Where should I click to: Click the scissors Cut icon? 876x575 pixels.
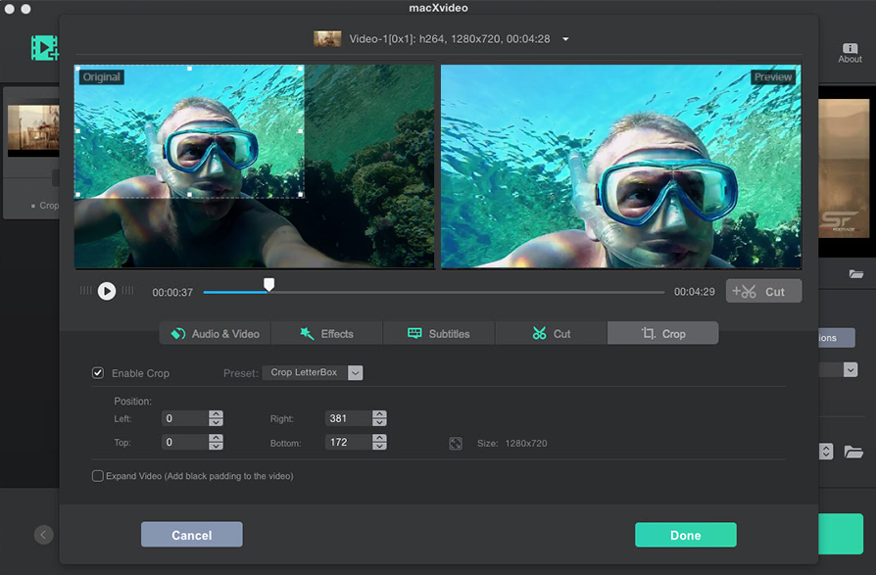[x=751, y=290]
